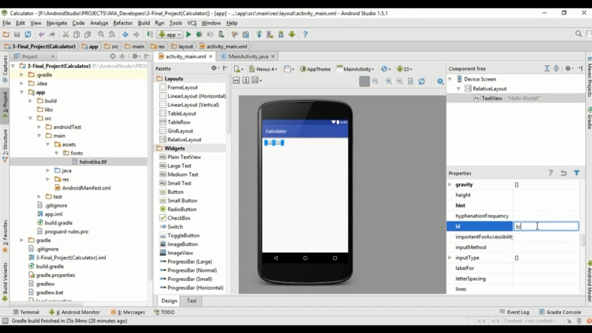The image size is (592, 333).
Task: Switch to the MainActivity.java tab
Action: [x=248, y=56]
